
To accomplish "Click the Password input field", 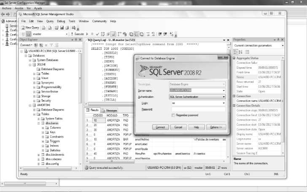I will click(197, 109).
